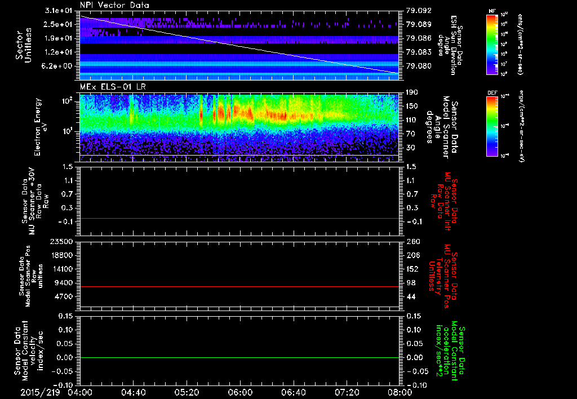Click the NF color scale bar
The image size is (577, 399).
coord(491,45)
